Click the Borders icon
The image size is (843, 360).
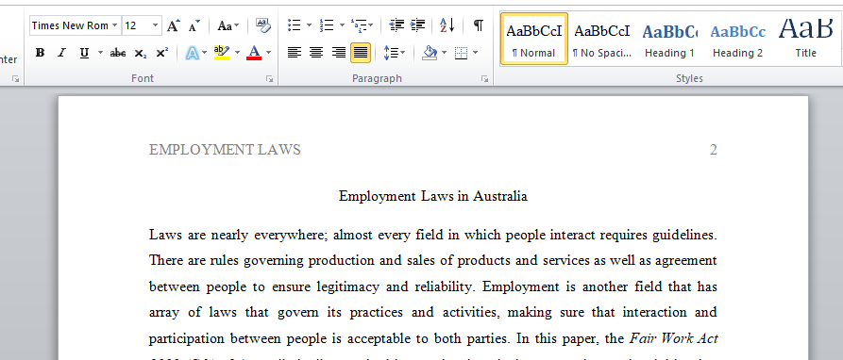[x=461, y=53]
